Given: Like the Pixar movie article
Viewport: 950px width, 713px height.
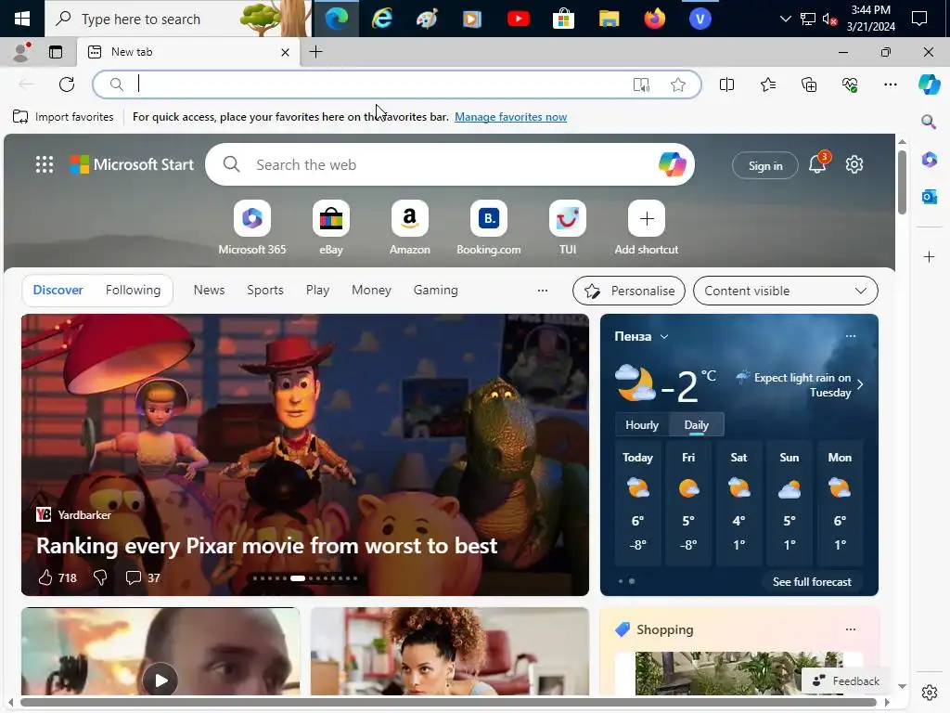Looking at the screenshot, I should 45,577.
